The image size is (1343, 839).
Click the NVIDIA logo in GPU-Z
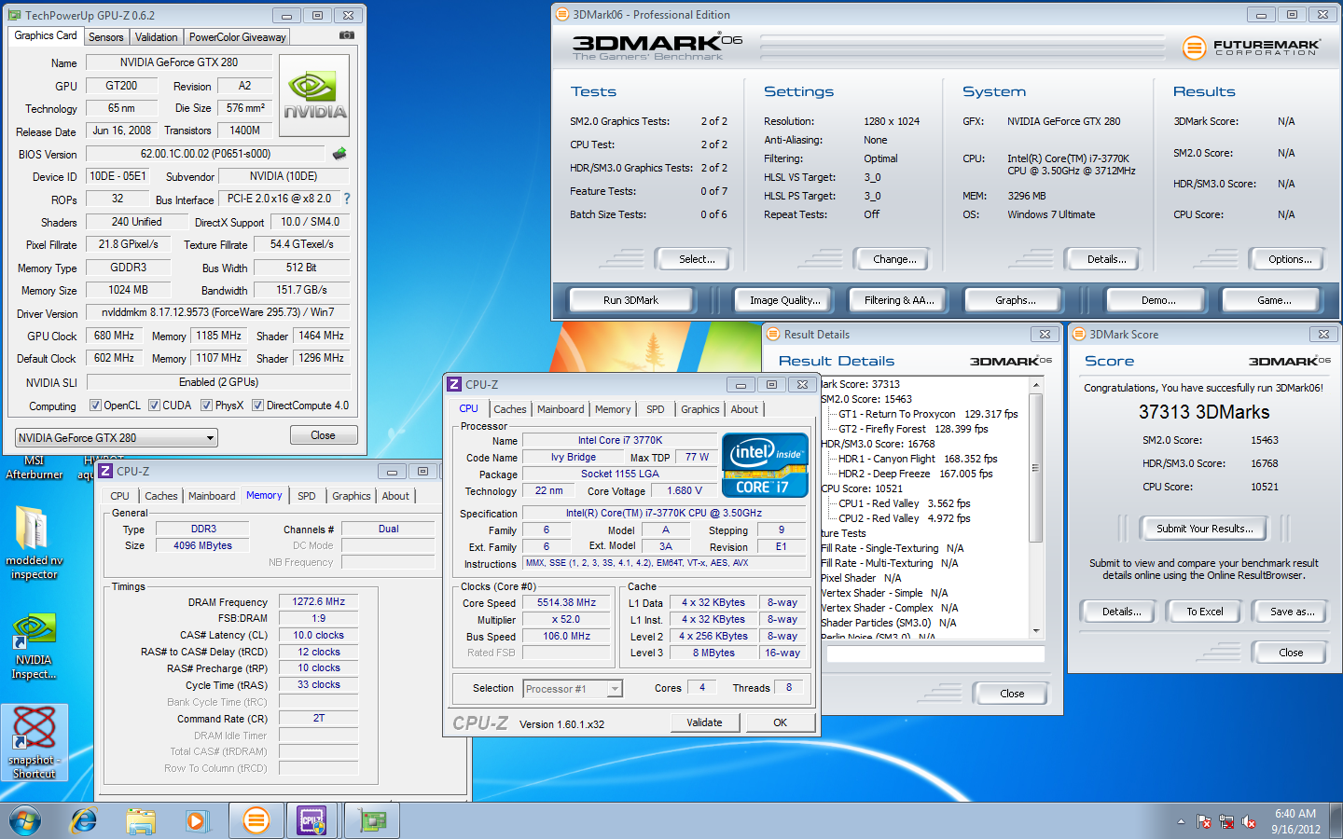314,96
